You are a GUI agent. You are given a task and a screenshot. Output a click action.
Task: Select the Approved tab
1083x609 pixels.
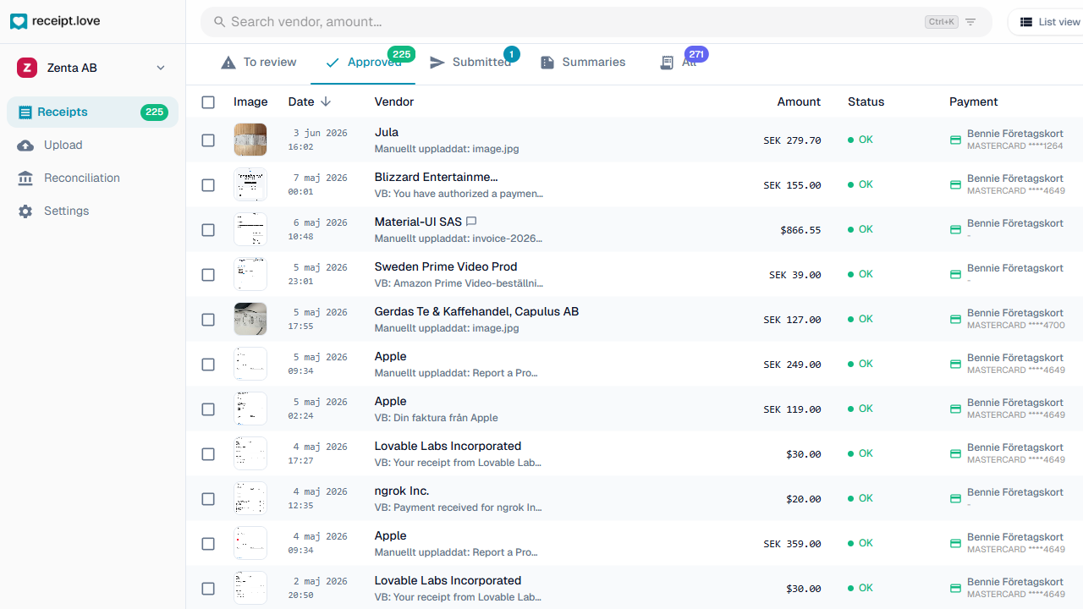pos(363,63)
